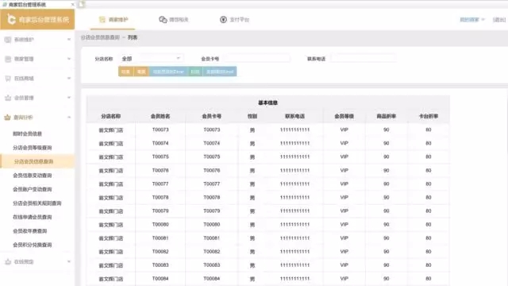Image resolution: width=508 pixels, height=286 pixels.
Task: Open 会员收年费查询 in the sidebar
Action: 30,231
